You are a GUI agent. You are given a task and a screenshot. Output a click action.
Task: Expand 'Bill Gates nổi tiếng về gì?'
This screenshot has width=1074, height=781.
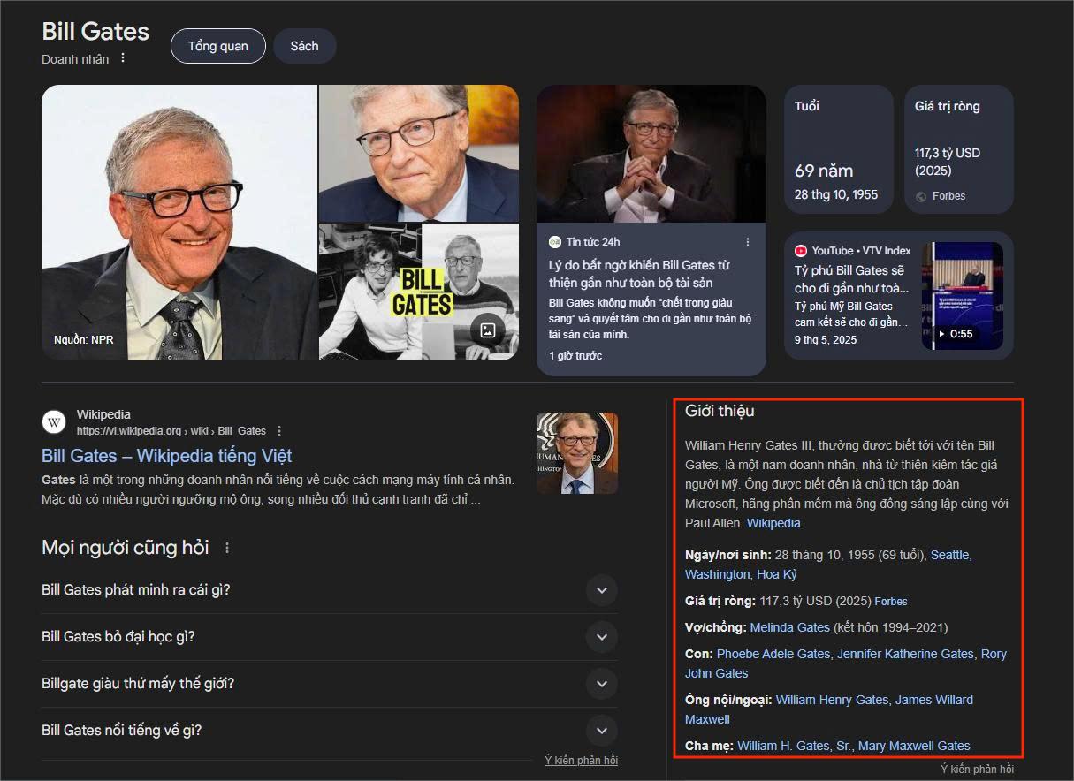329,731
